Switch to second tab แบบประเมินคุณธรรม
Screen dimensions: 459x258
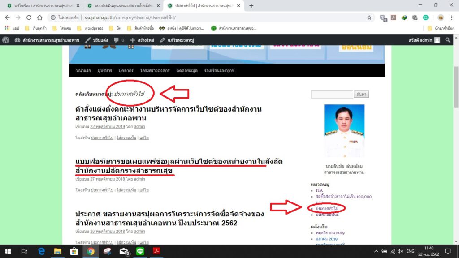tap(124, 5)
